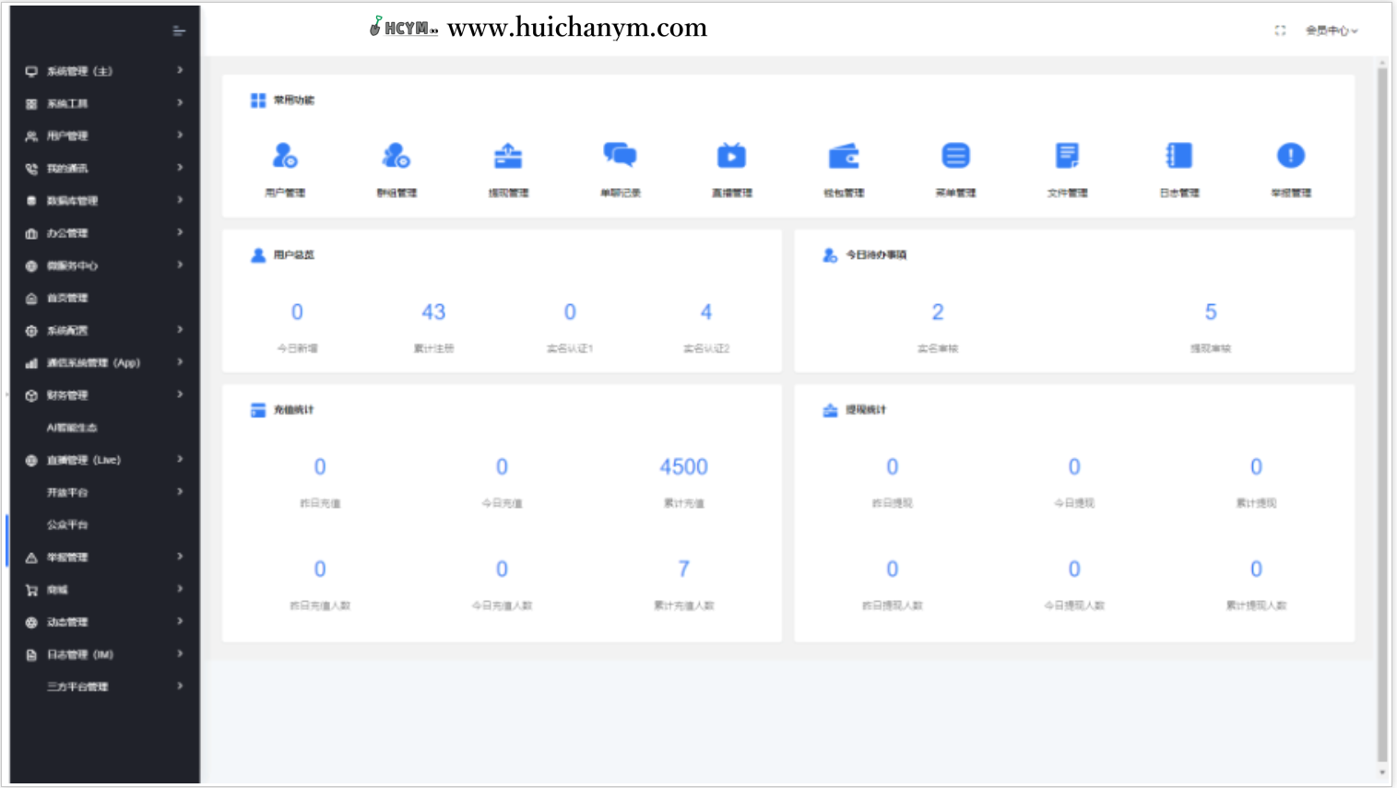Open 单聊记录 chat bubbles icon
The height and width of the screenshot is (788, 1397).
(620, 156)
